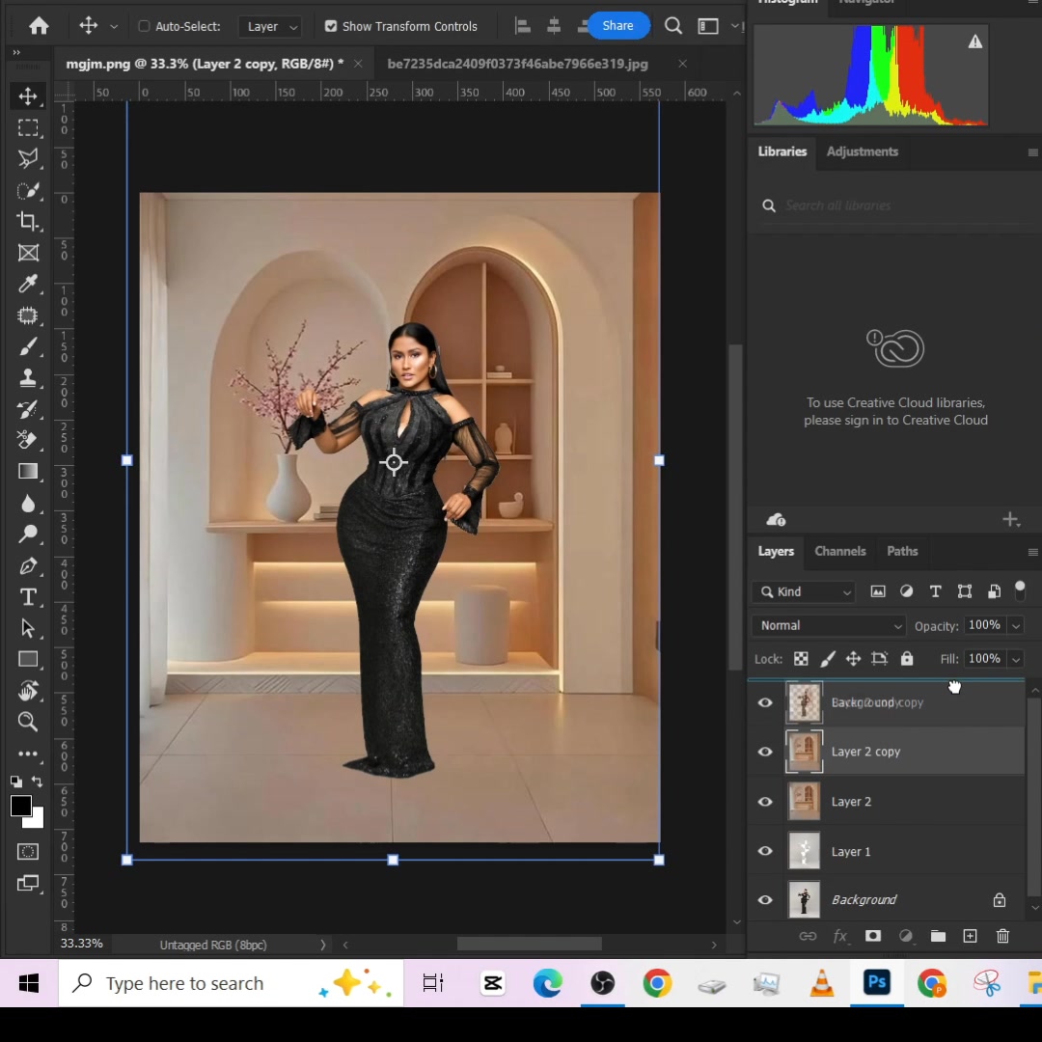
Task: Switch to the Paths tab
Action: (902, 551)
